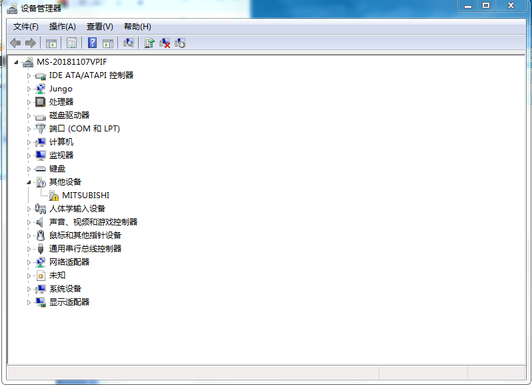532x385 pixels.
Task: Click the Back arrow toolbar button
Action: pos(15,43)
